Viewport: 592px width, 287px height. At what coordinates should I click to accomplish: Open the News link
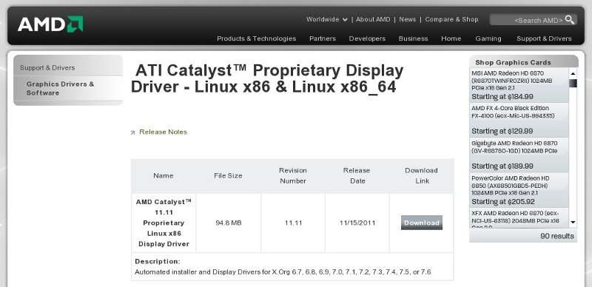pyautogui.click(x=408, y=19)
